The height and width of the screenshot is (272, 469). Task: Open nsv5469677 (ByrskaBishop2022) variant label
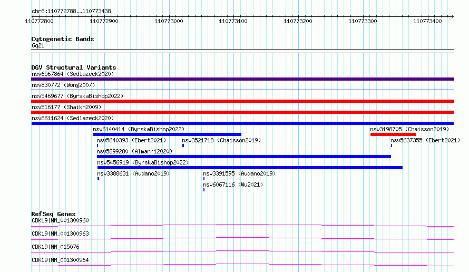pos(77,96)
